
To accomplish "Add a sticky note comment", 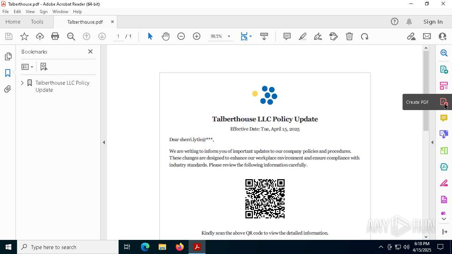I will (x=287, y=36).
